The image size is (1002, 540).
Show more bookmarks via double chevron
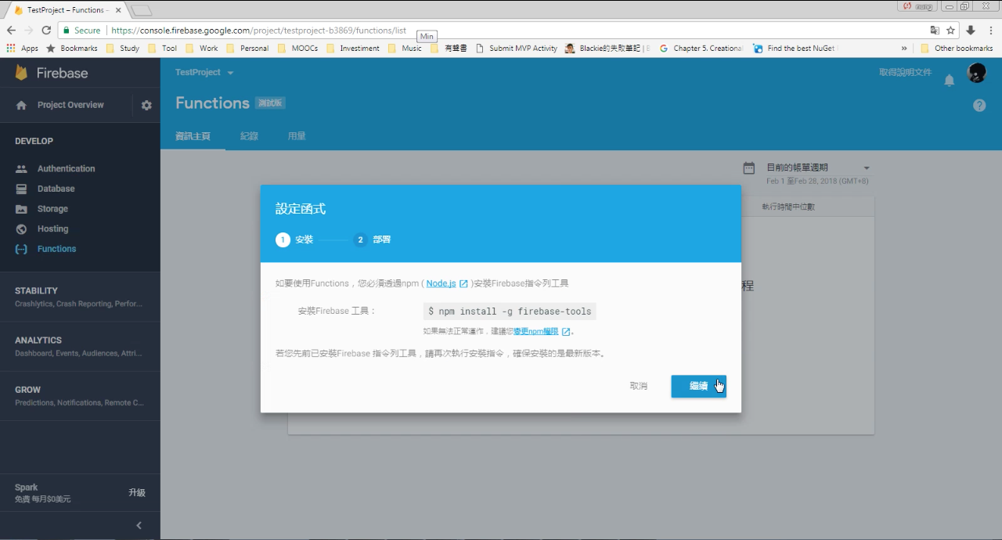[905, 48]
